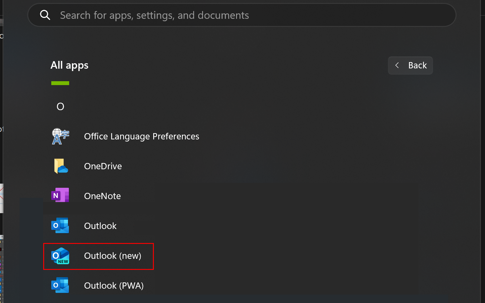The image size is (485, 303).
Task: Click the left chevron beside Back
Action: (x=397, y=65)
